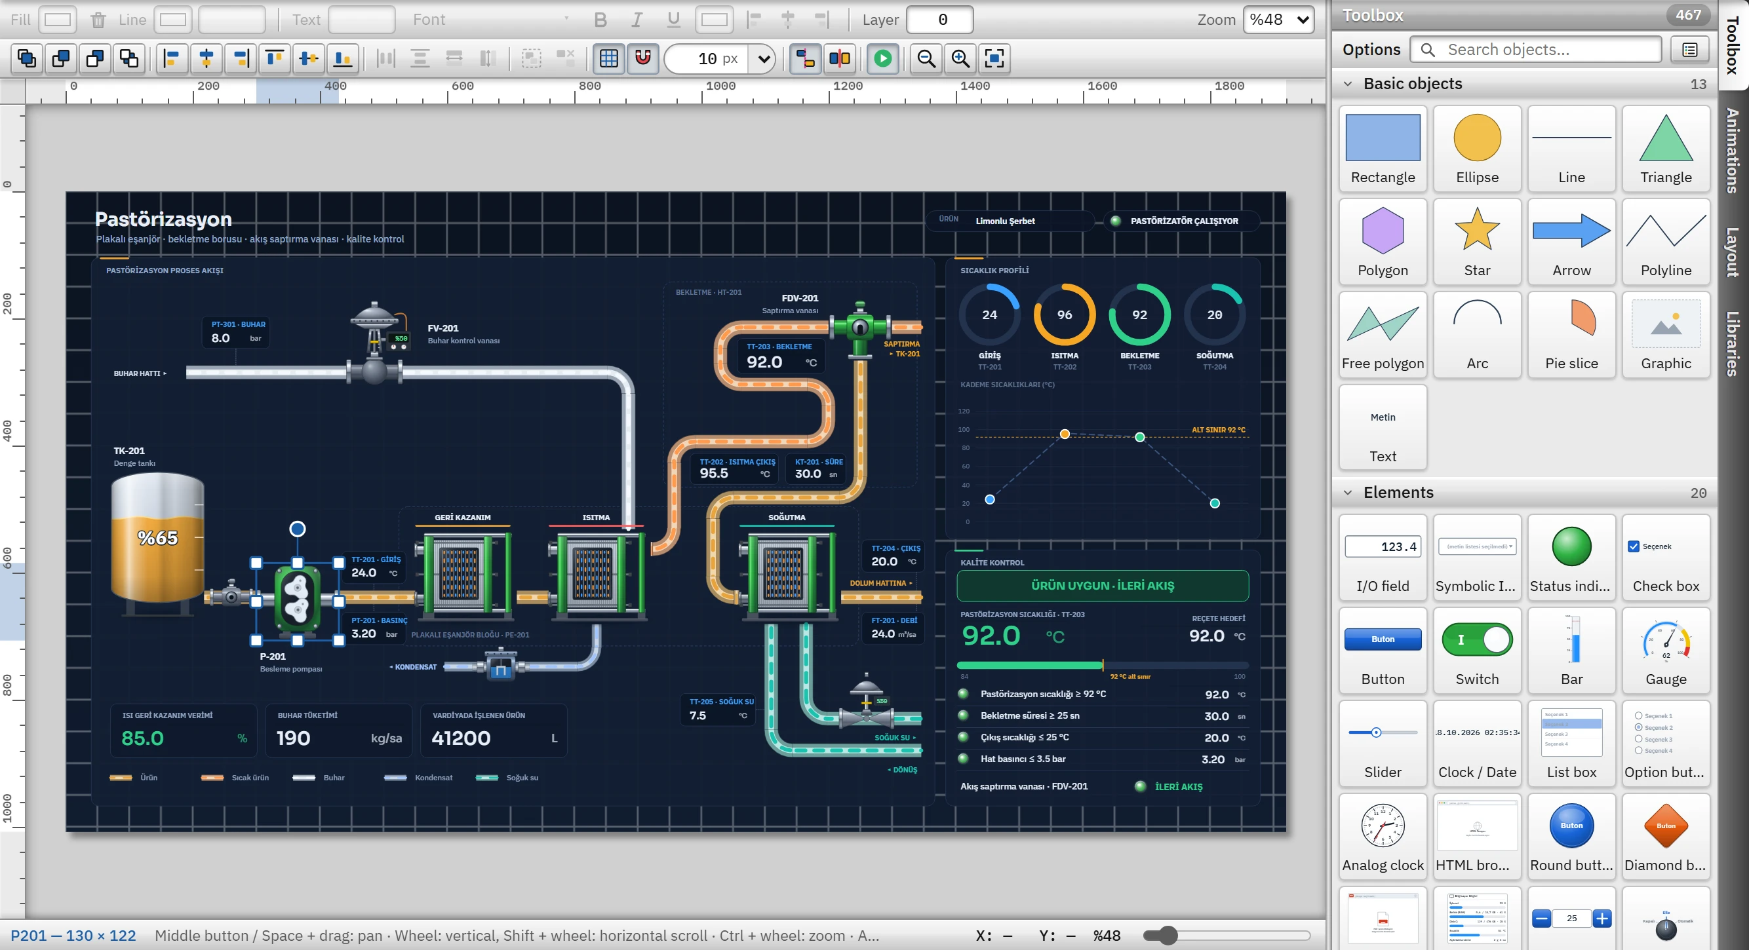Click the mirror/flip guides icon
The height and width of the screenshot is (950, 1749).
(839, 58)
